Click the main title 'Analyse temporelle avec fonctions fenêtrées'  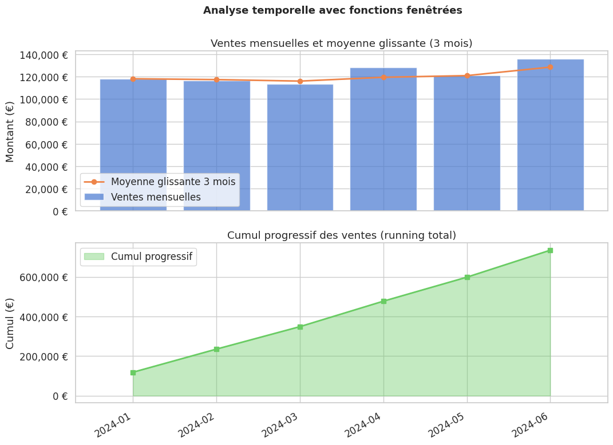click(333, 10)
